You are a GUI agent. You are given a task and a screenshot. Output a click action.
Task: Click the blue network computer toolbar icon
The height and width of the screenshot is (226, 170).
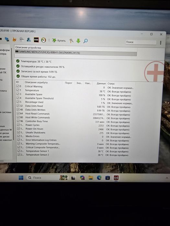coord(7,39)
